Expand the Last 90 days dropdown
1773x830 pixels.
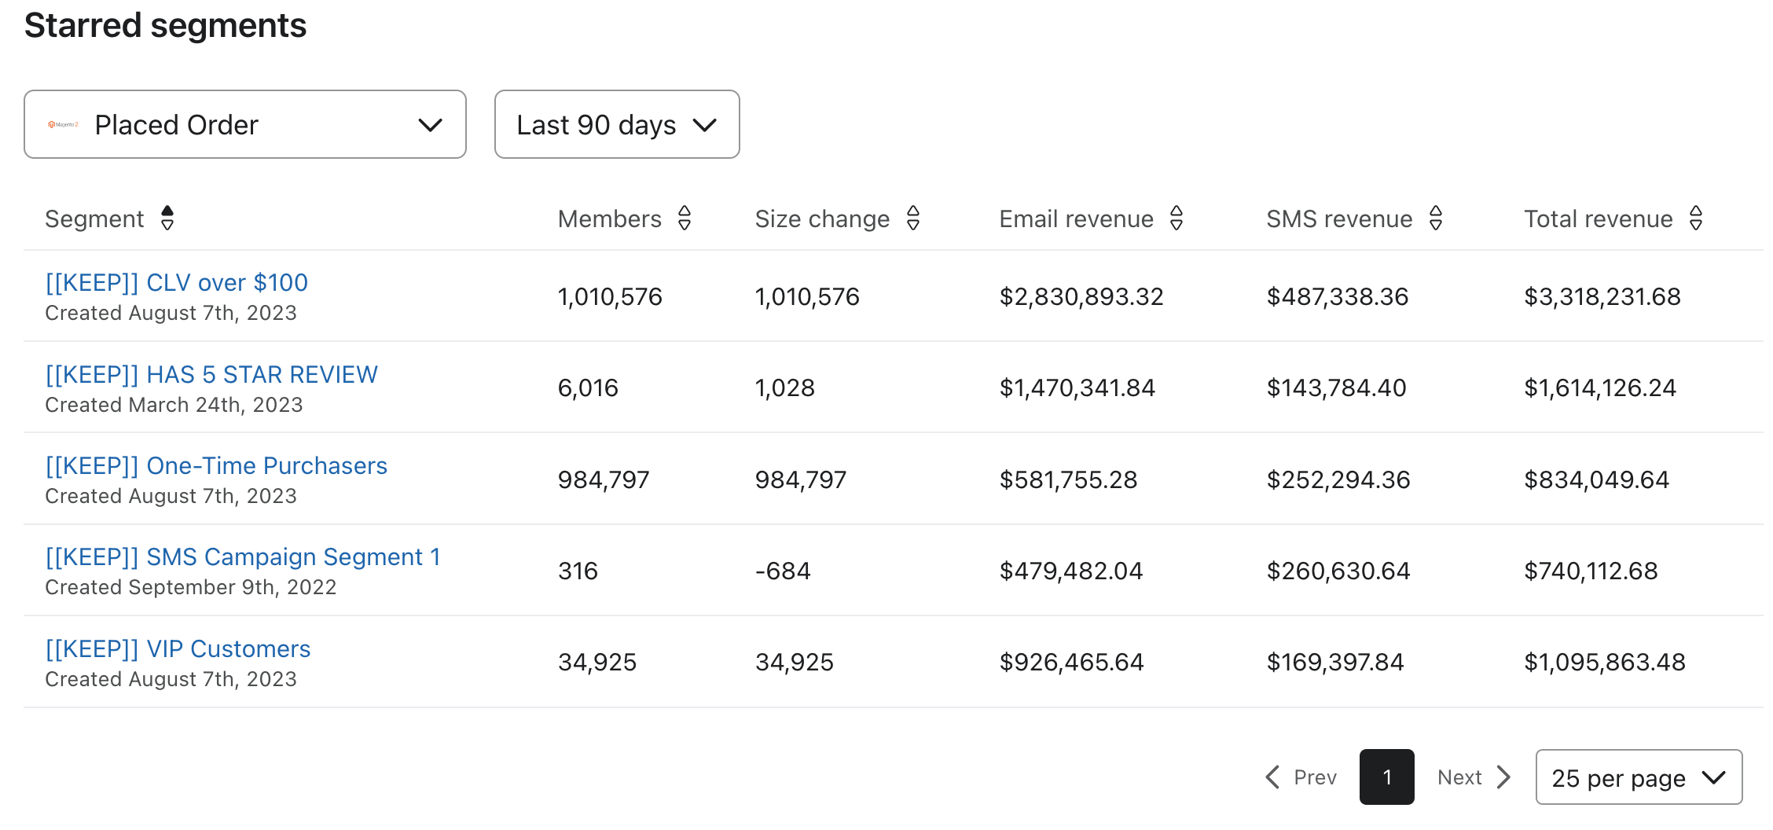click(617, 125)
